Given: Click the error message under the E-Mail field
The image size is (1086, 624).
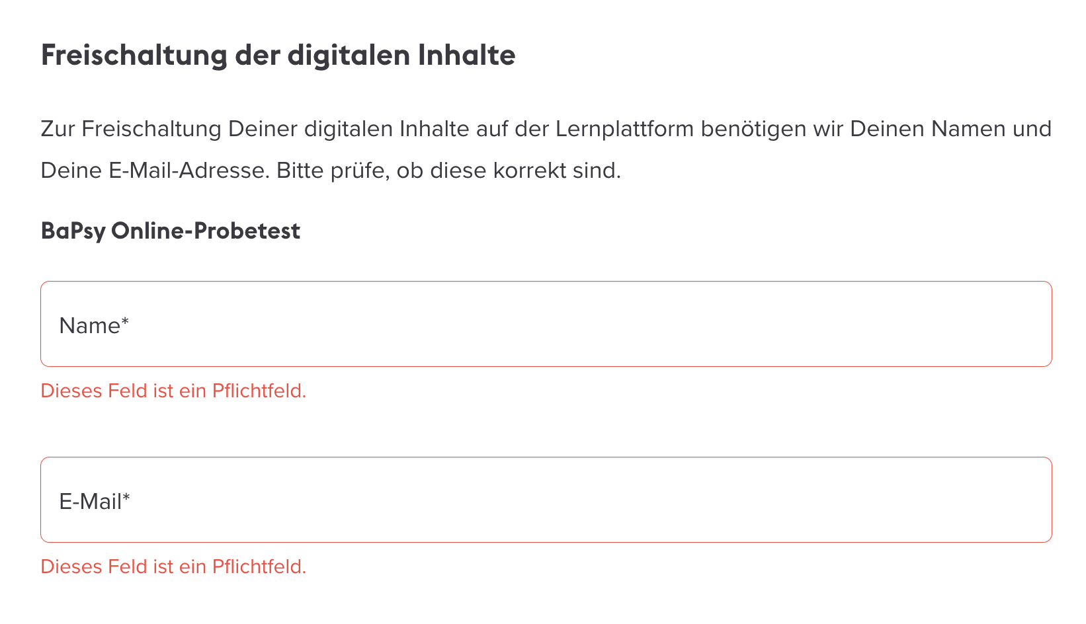Looking at the screenshot, I should click(173, 566).
